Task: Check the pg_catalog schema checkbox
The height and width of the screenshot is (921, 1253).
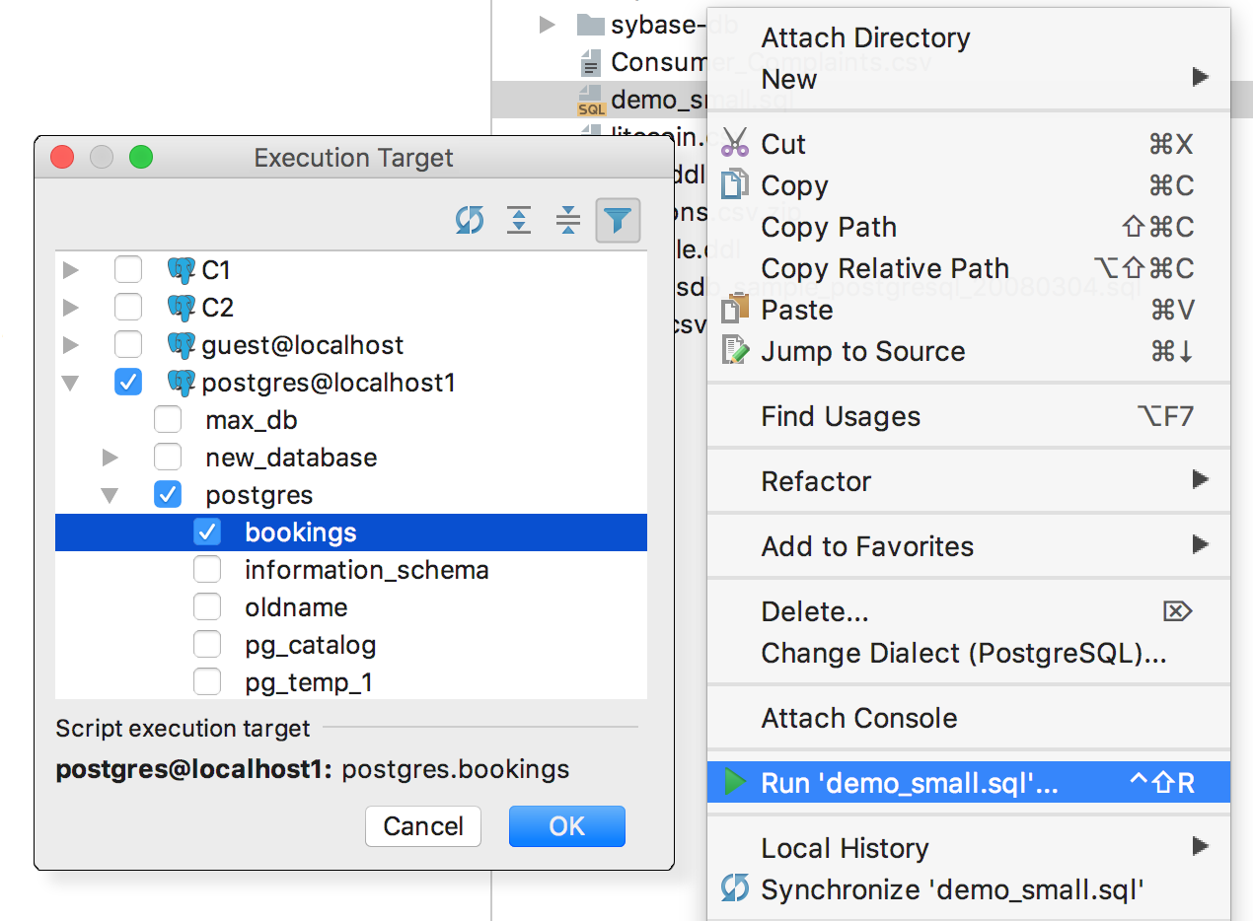Action: [x=207, y=644]
